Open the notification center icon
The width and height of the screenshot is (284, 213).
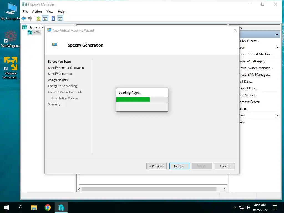275,207
